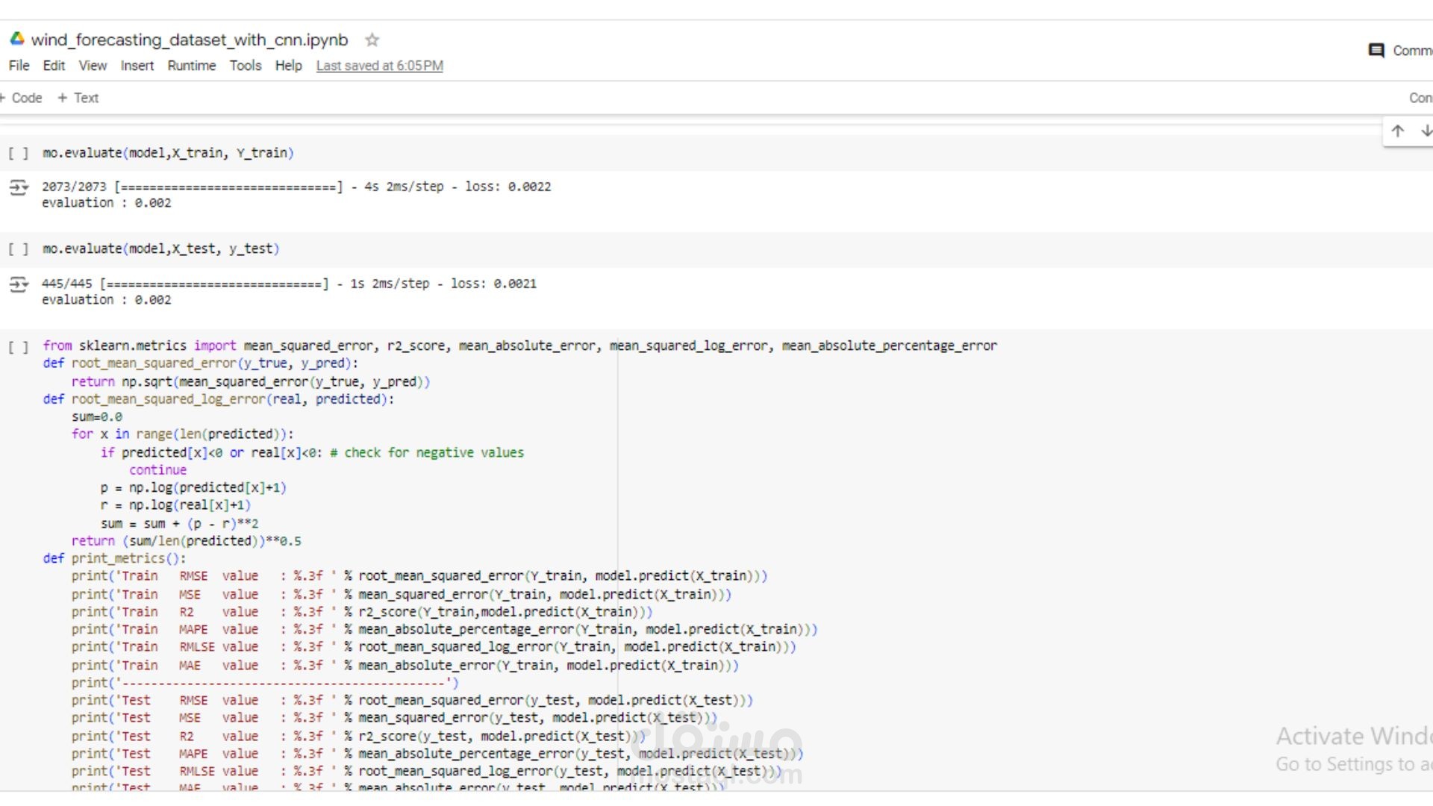
Task: Click the Test R2 print line
Action: 358,737
